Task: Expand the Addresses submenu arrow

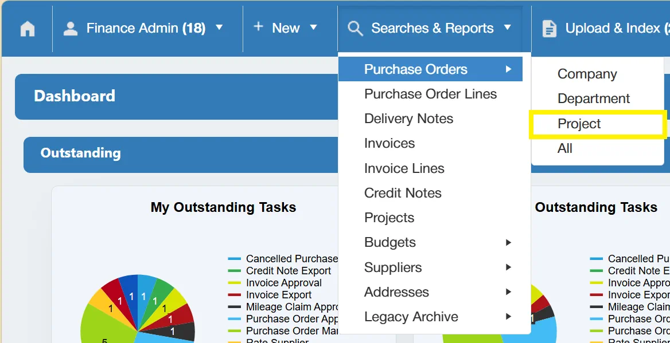Action: pyautogui.click(x=508, y=292)
